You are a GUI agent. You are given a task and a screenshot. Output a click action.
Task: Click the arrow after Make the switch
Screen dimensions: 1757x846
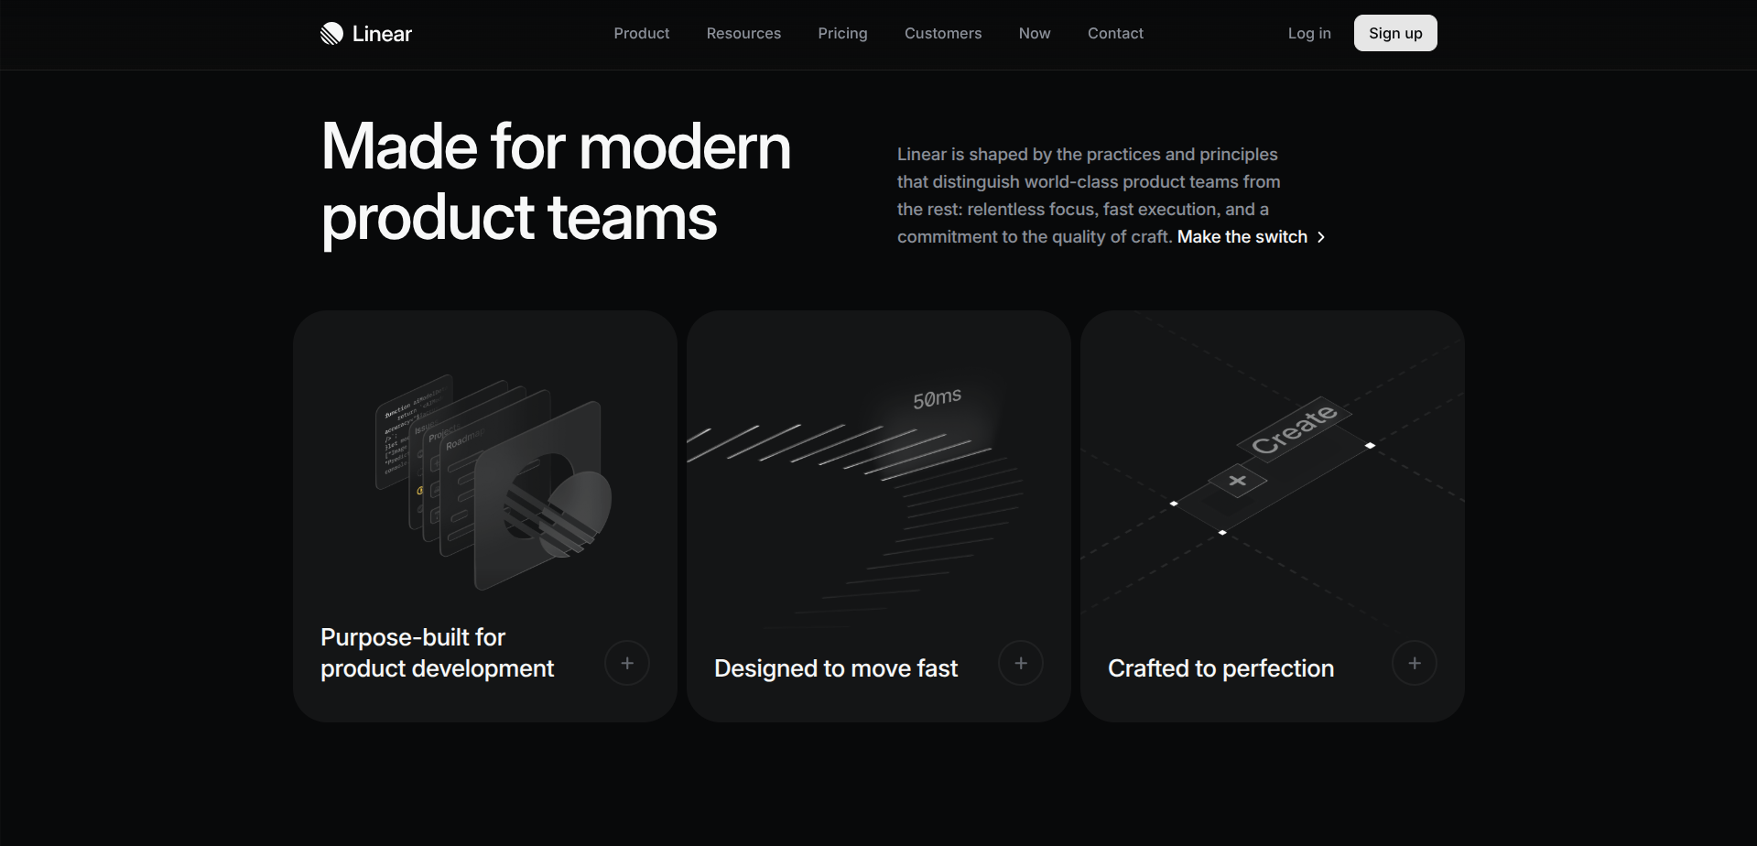[1321, 237]
